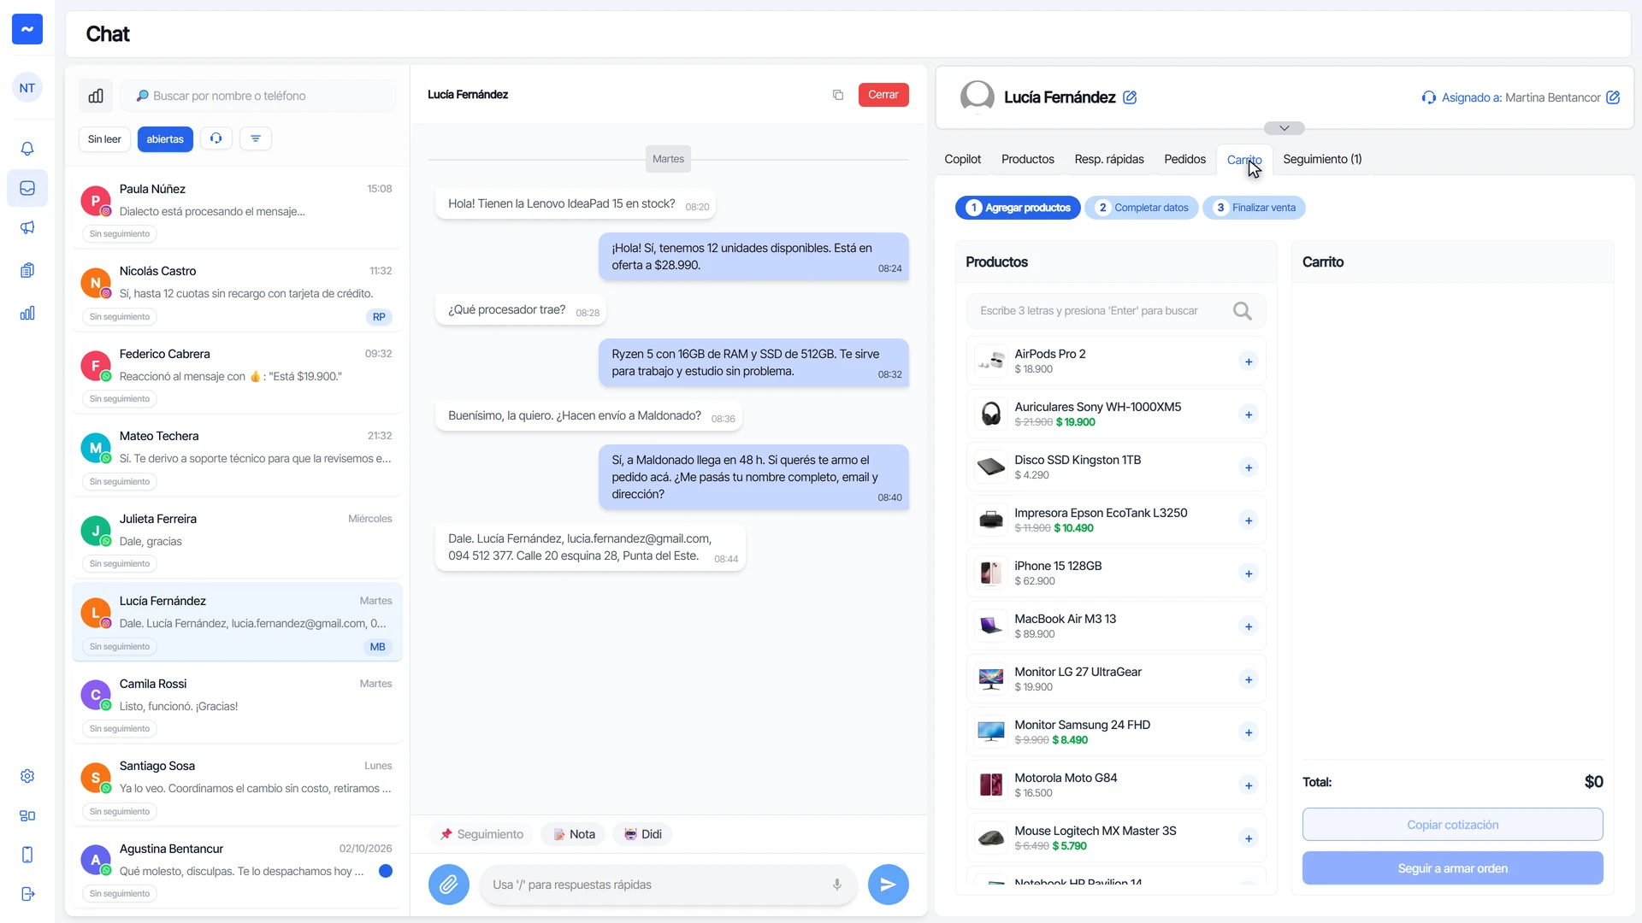Click Copiar cotización button
Image resolution: width=1642 pixels, height=923 pixels.
[1453, 825]
